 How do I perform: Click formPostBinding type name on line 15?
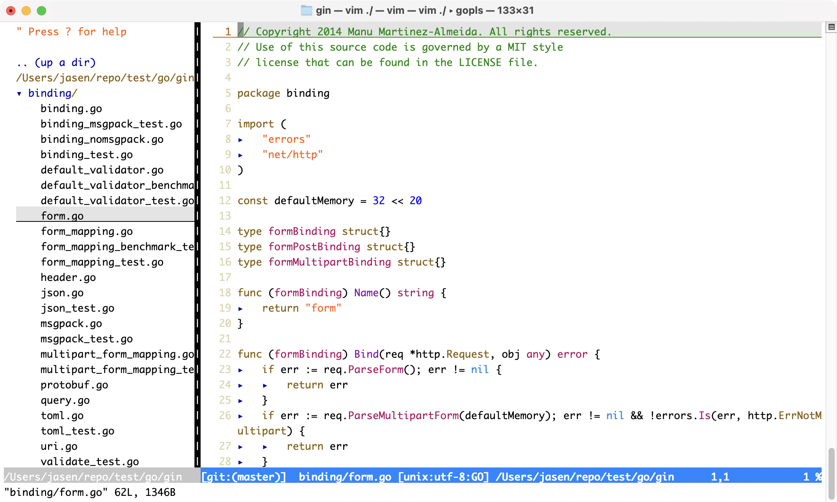[314, 247]
